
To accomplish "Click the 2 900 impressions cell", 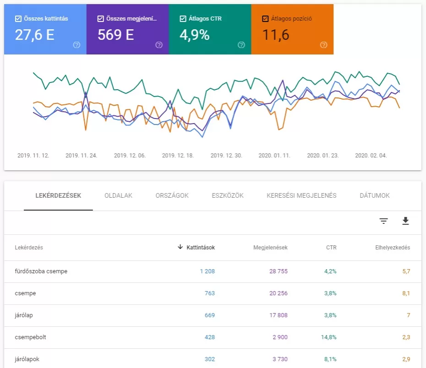I will coord(280,337).
